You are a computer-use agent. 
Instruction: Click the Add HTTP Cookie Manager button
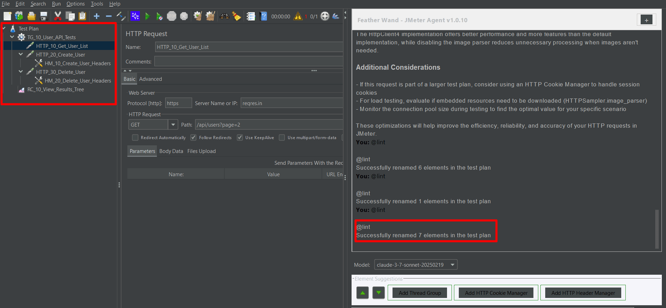496,293
